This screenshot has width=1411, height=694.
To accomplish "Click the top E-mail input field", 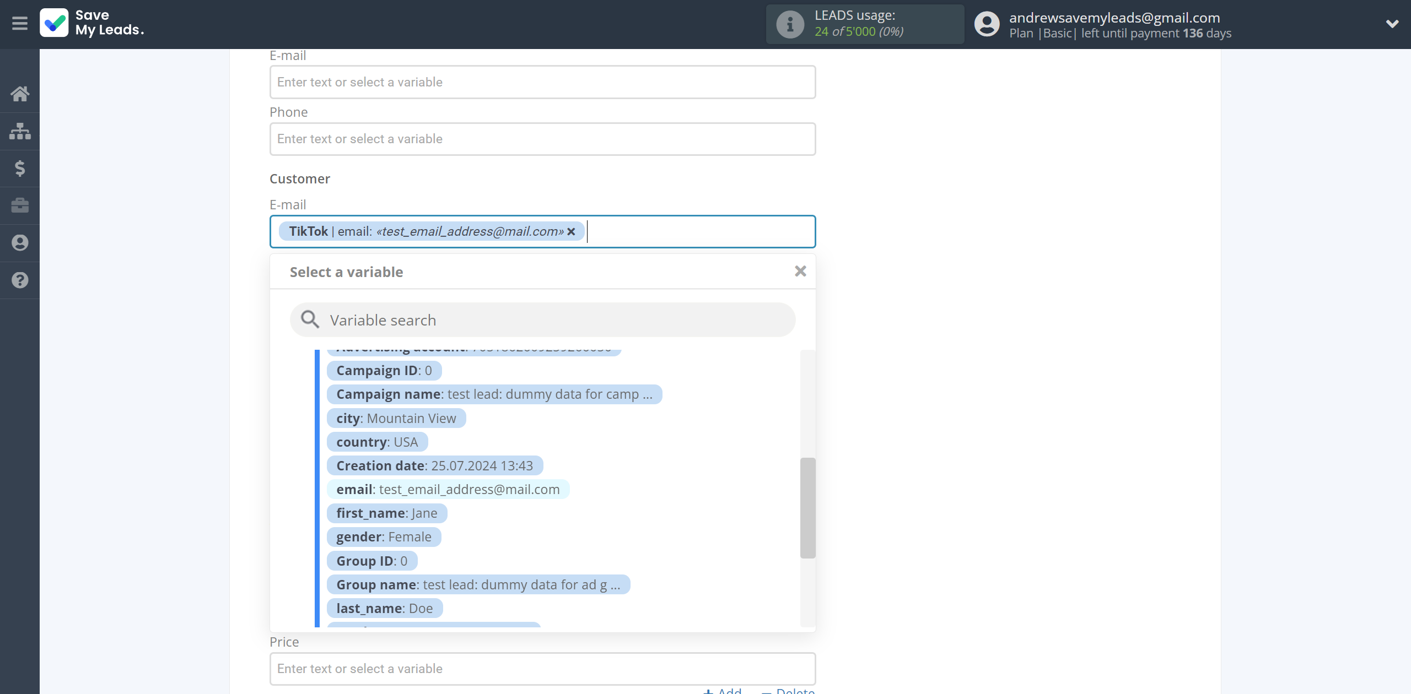I will (542, 82).
